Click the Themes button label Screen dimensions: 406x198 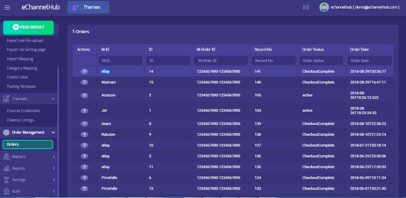click(92, 7)
